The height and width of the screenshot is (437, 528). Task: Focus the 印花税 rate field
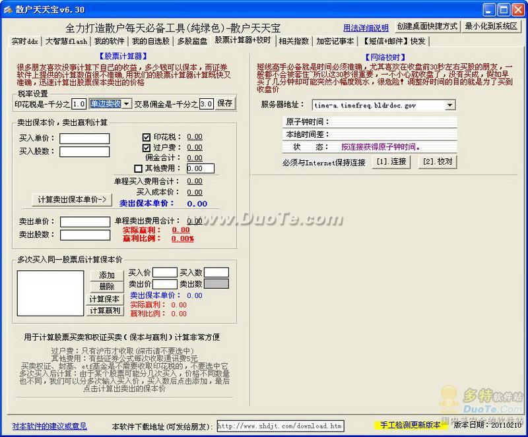pyautogui.click(x=79, y=104)
